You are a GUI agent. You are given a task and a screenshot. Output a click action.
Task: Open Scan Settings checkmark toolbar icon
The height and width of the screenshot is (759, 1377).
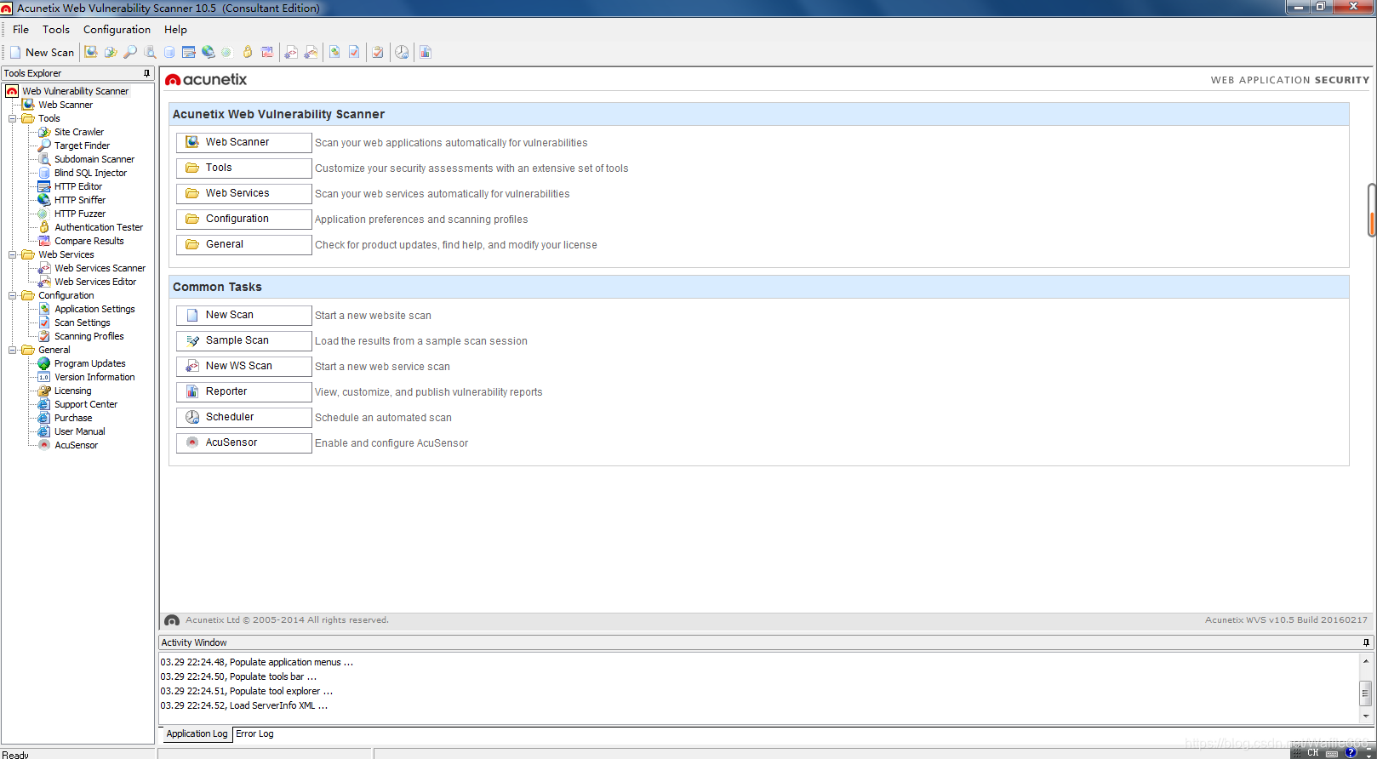click(354, 52)
